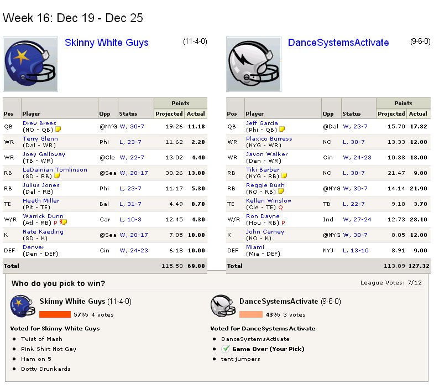Image resolution: width=439 pixels, height=388 pixels.
Task: Open the L, 13-10 result for Miami defense
Action: click(x=356, y=250)
